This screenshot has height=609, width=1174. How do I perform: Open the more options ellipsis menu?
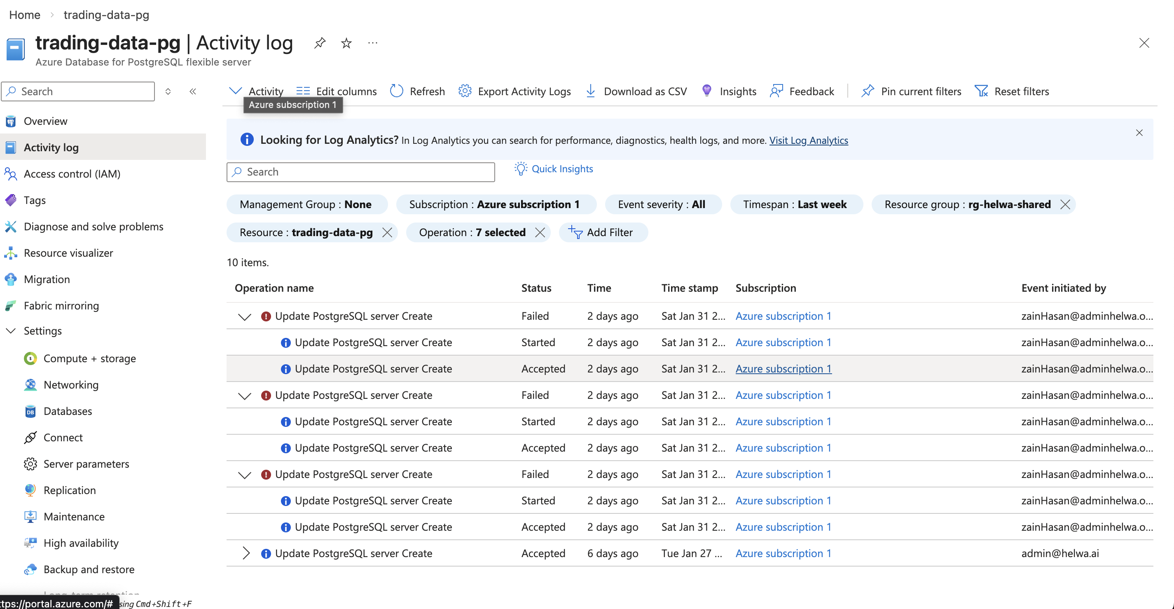(x=373, y=43)
